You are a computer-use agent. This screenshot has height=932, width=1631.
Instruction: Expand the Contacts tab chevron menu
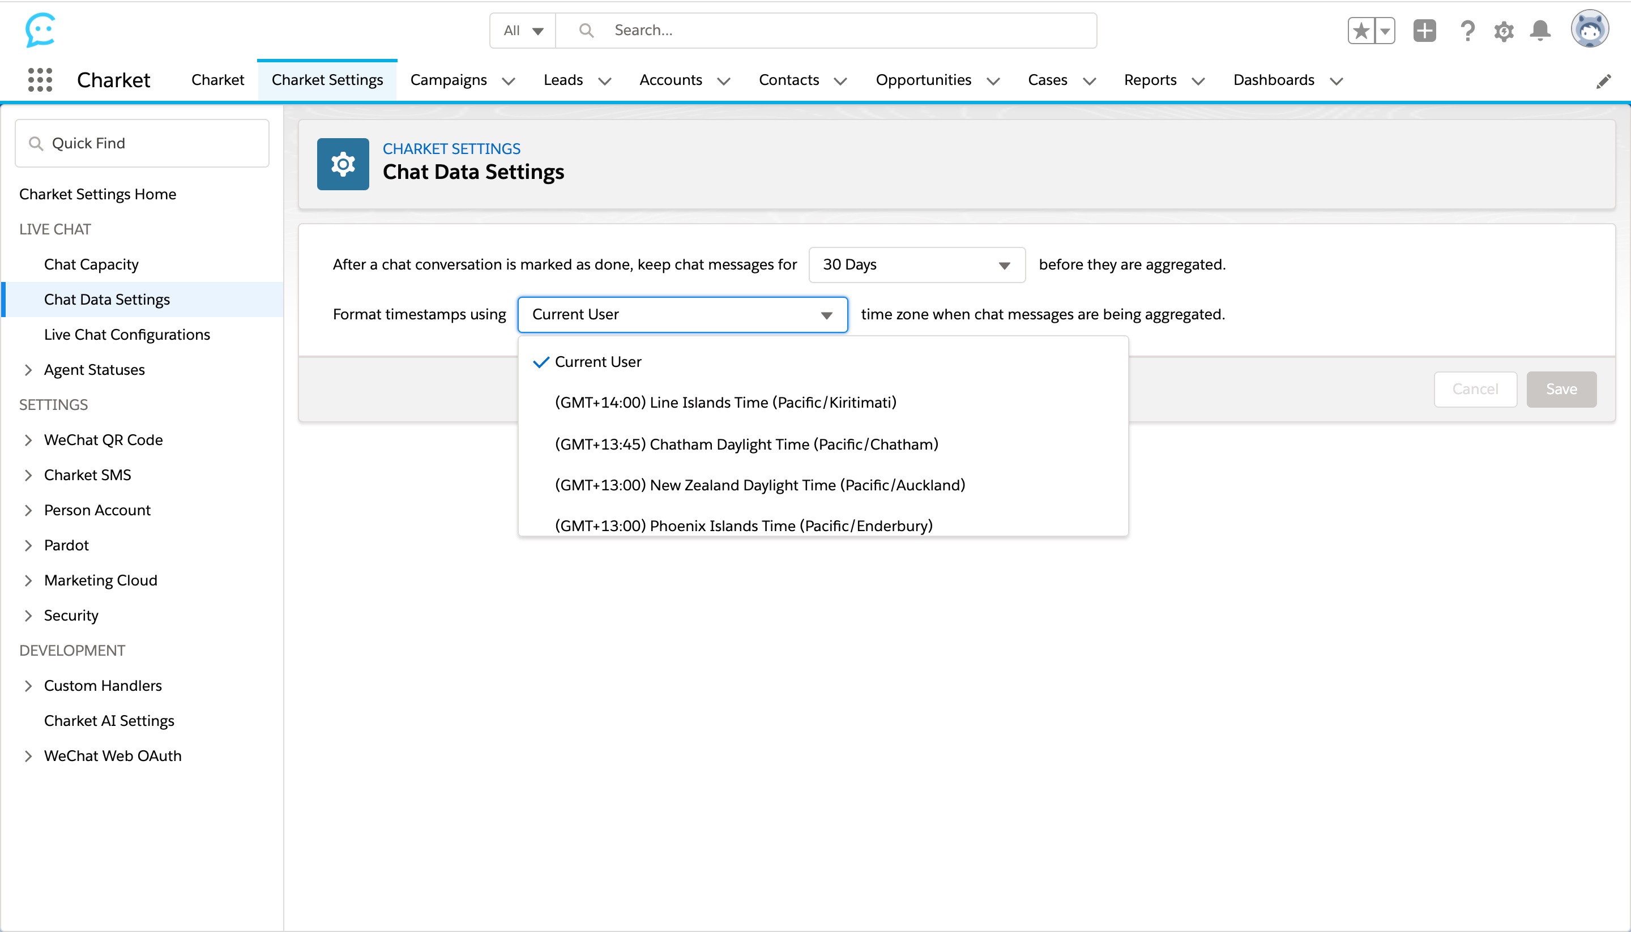(841, 82)
